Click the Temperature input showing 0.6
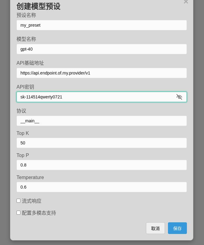Screen dimensions: 204x245 click(101, 187)
